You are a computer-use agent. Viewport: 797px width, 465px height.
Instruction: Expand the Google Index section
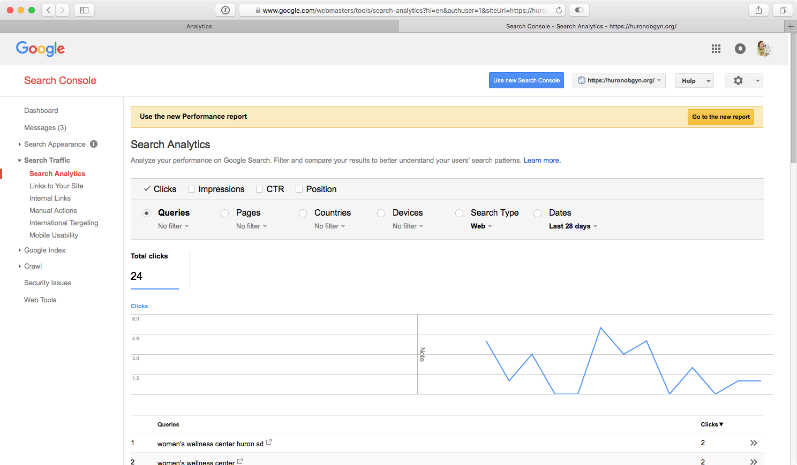coord(20,250)
